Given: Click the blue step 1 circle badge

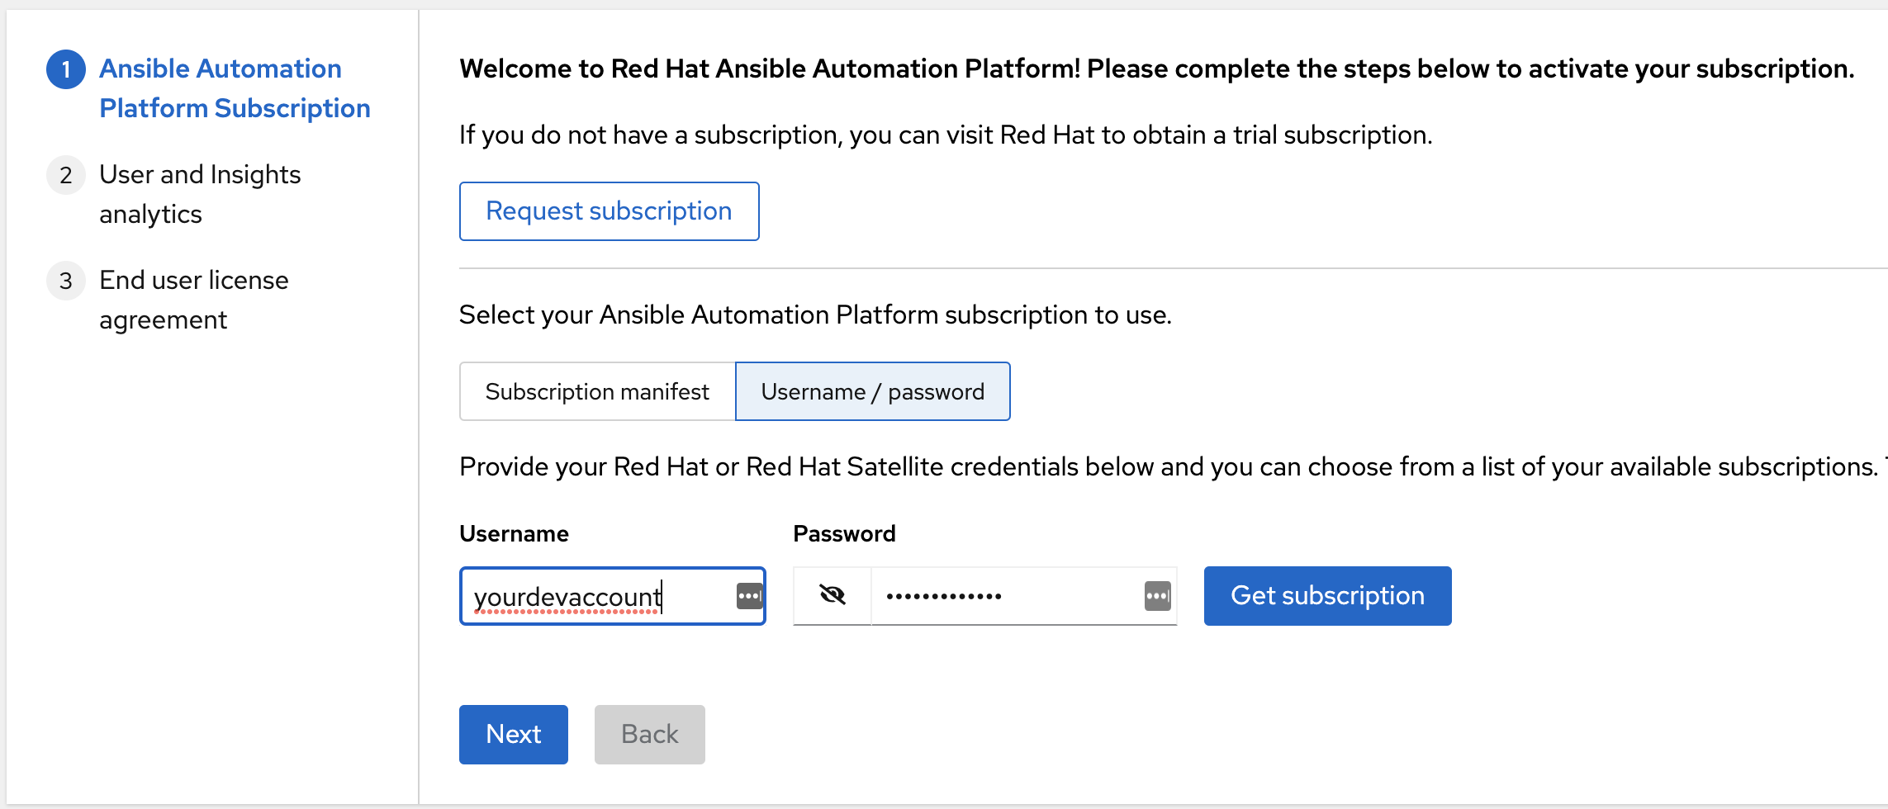Looking at the screenshot, I should [x=65, y=69].
